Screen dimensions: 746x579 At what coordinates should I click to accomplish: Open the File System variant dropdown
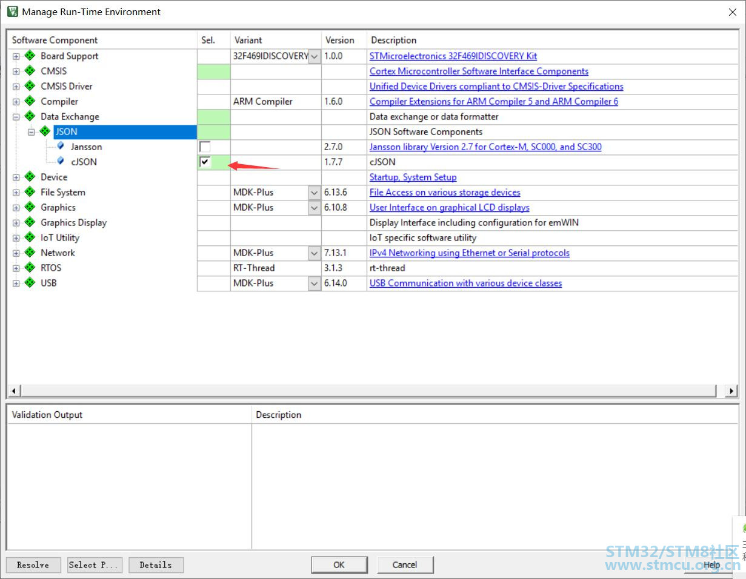pos(315,193)
